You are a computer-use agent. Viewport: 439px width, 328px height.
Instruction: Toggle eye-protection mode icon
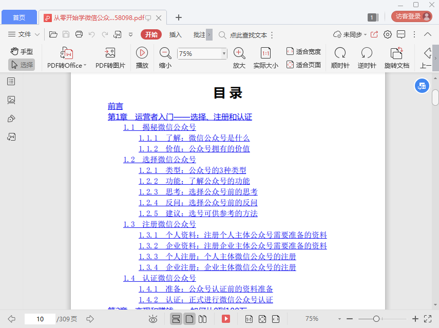(153, 319)
